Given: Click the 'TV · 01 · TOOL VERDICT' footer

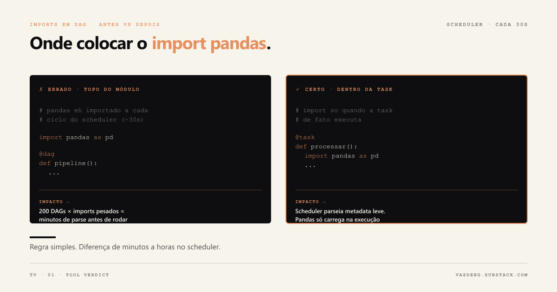Looking at the screenshot, I should (69, 275).
